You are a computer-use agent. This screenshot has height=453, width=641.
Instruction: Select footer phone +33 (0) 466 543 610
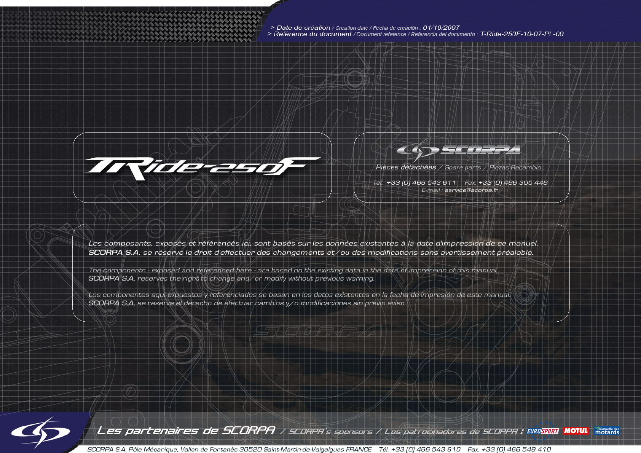click(426, 450)
